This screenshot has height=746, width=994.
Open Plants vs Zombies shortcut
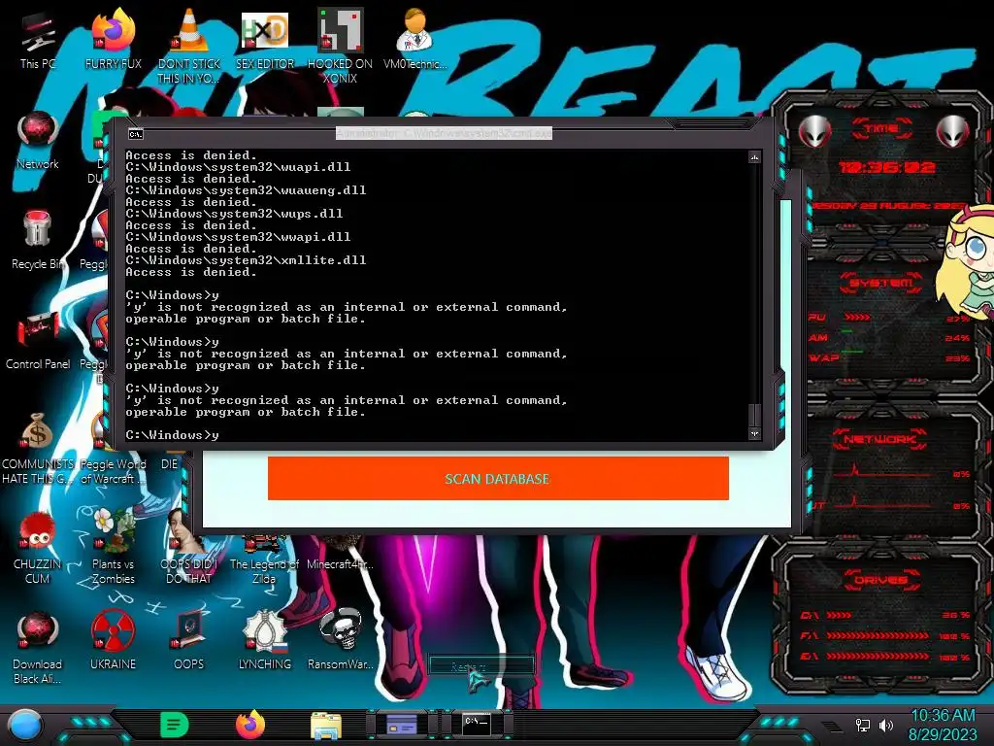pyautogui.click(x=114, y=547)
